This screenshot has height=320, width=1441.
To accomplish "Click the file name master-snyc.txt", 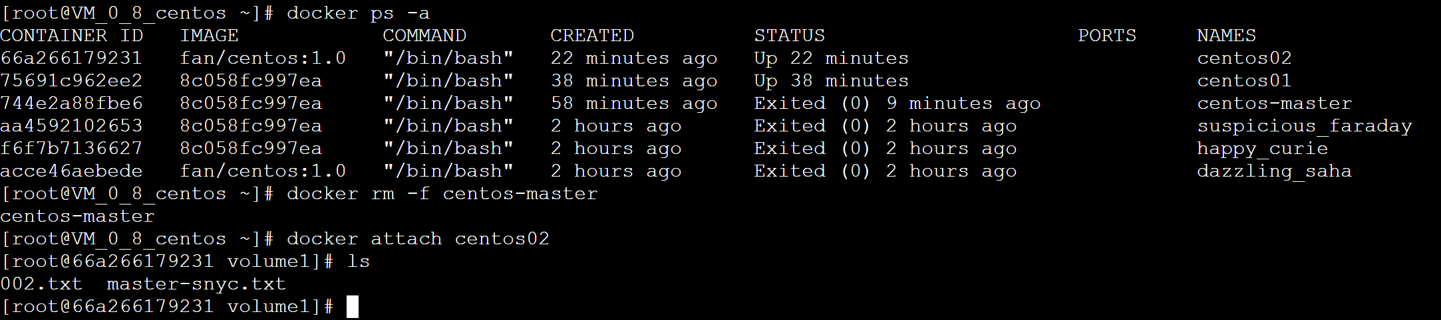I will (196, 284).
